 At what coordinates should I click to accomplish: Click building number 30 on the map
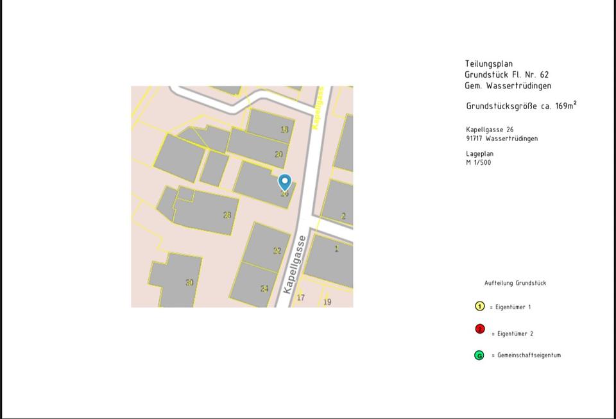point(189,282)
